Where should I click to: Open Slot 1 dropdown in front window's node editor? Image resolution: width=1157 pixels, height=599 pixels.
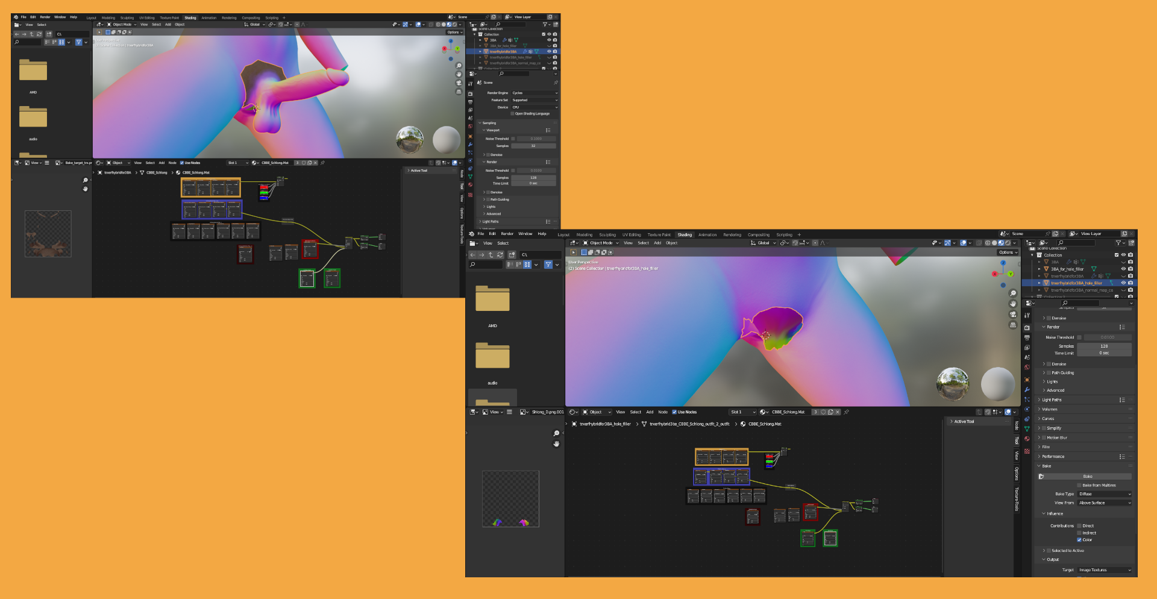pos(742,412)
